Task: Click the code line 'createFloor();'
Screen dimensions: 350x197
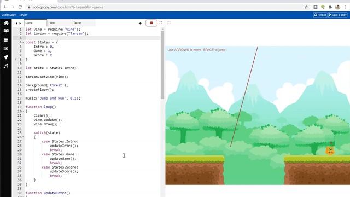Action: click(x=39, y=90)
